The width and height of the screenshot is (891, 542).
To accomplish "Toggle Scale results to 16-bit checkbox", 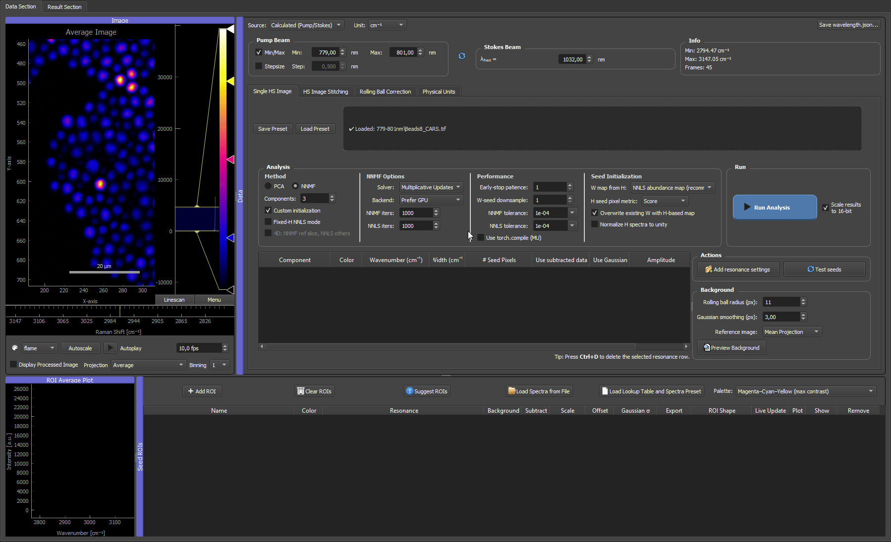I will [x=826, y=208].
